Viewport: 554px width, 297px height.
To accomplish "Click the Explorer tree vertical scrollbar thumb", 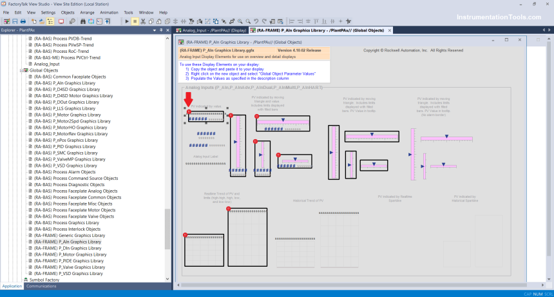I will click(x=167, y=229).
